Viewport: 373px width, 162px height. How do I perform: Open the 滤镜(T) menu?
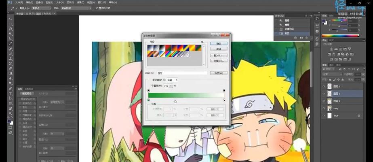point(80,2)
